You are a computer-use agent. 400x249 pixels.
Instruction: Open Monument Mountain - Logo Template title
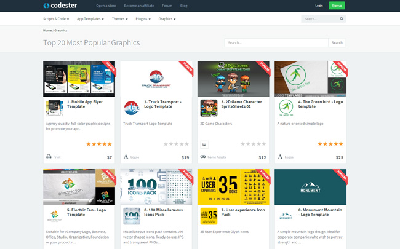click(x=320, y=212)
